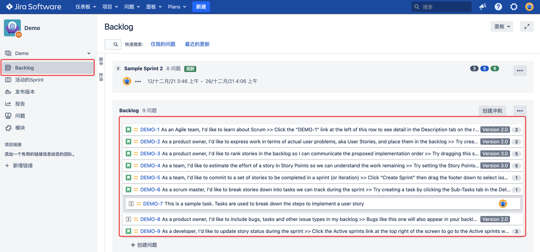Screen dimensions: 540x252
Task: Open the Plans dropdown menu
Action: [x=177, y=7]
